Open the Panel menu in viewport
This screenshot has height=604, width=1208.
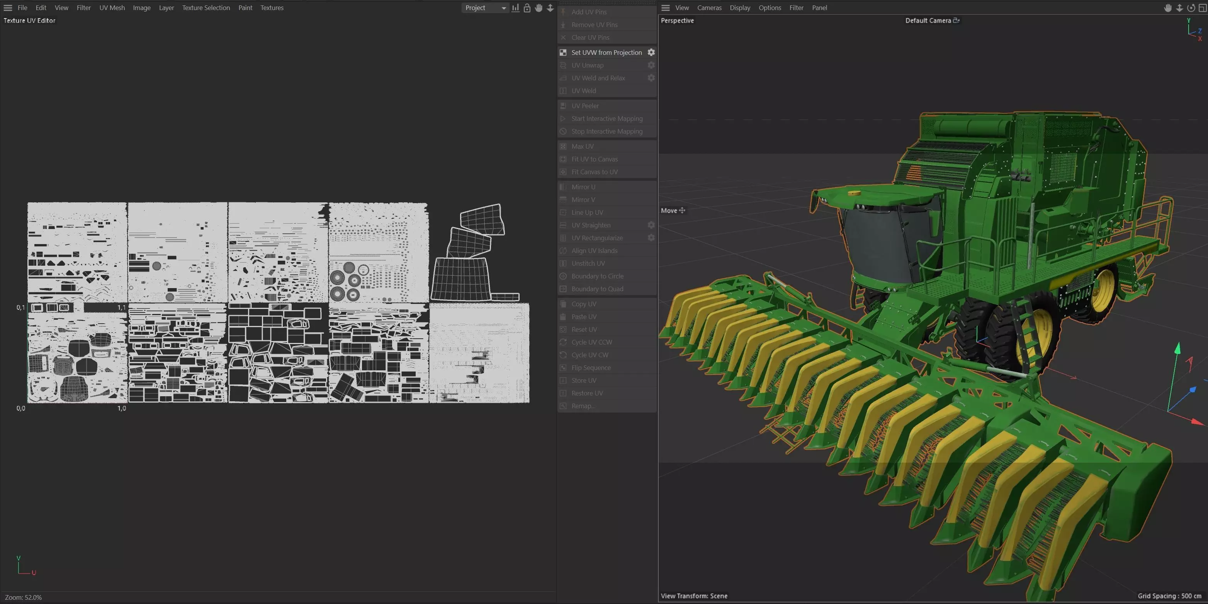[x=819, y=7]
